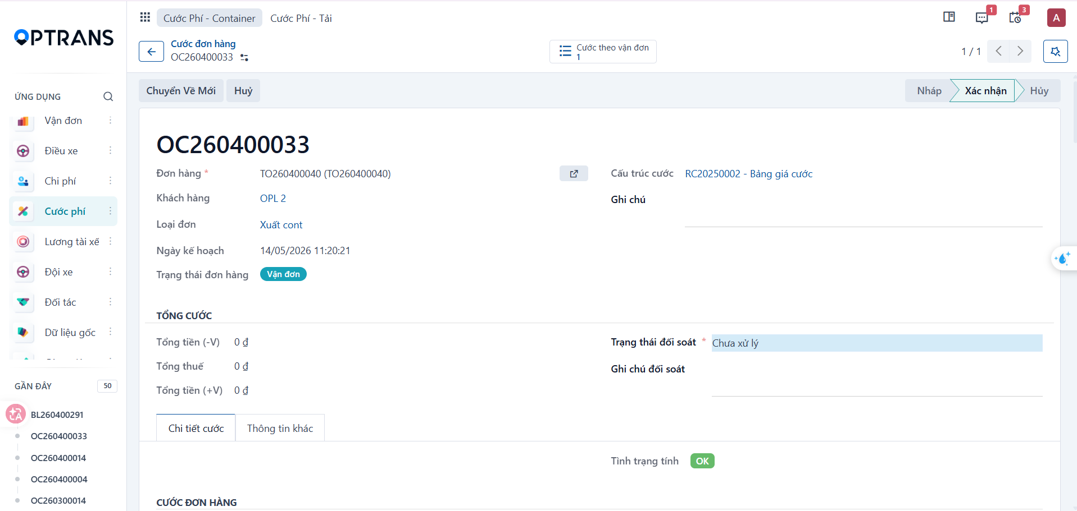The height and width of the screenshot is (511, 1077).
Task: Open the Vận đơn app
Action: [63, 121]
